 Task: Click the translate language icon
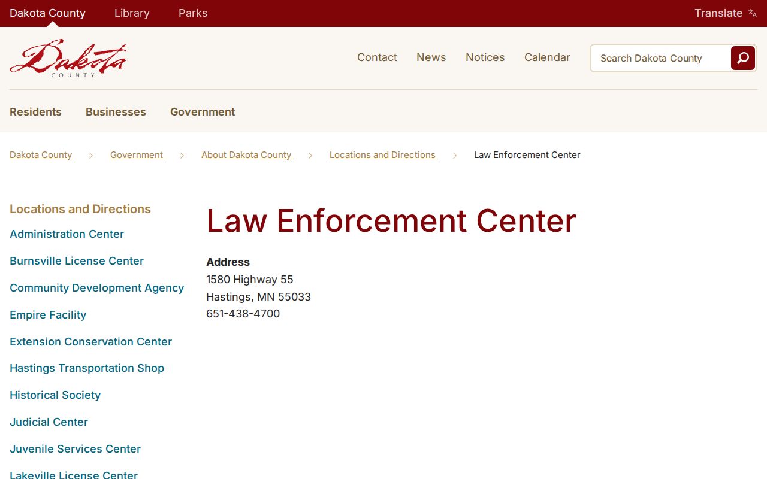click(753, 13)
